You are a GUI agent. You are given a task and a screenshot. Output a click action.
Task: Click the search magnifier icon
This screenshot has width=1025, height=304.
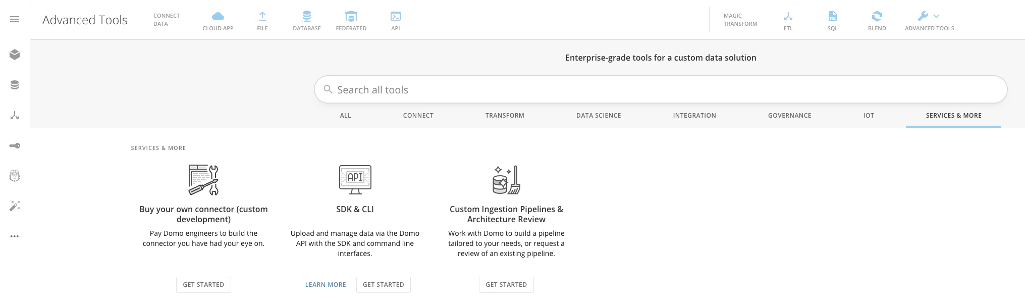[328, 89]
